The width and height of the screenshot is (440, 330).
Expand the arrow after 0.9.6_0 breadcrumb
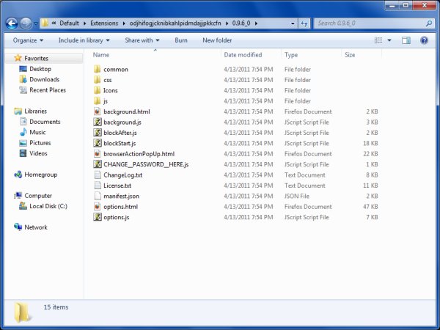pyautogui.click(x=256, y=23)
